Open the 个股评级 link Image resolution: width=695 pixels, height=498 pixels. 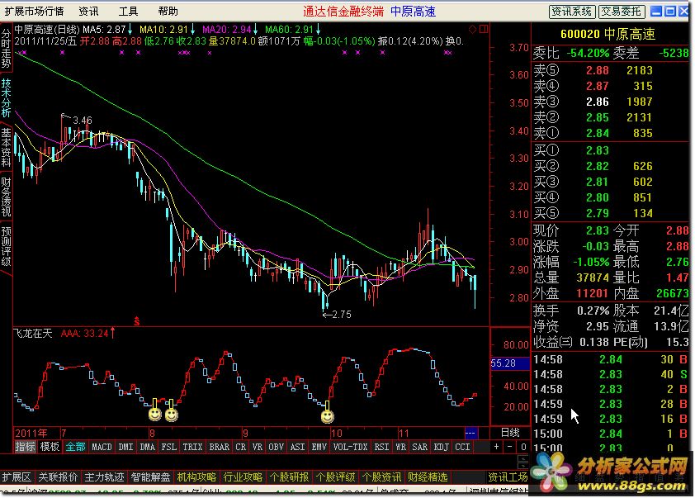point(335,477)
